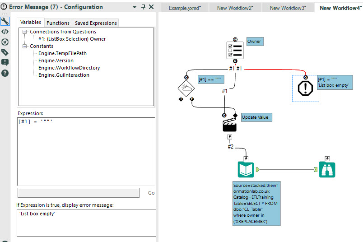This screenshot has width=363, height=242.
Task: Open the New Workflow2 tab
Action: 235,8
